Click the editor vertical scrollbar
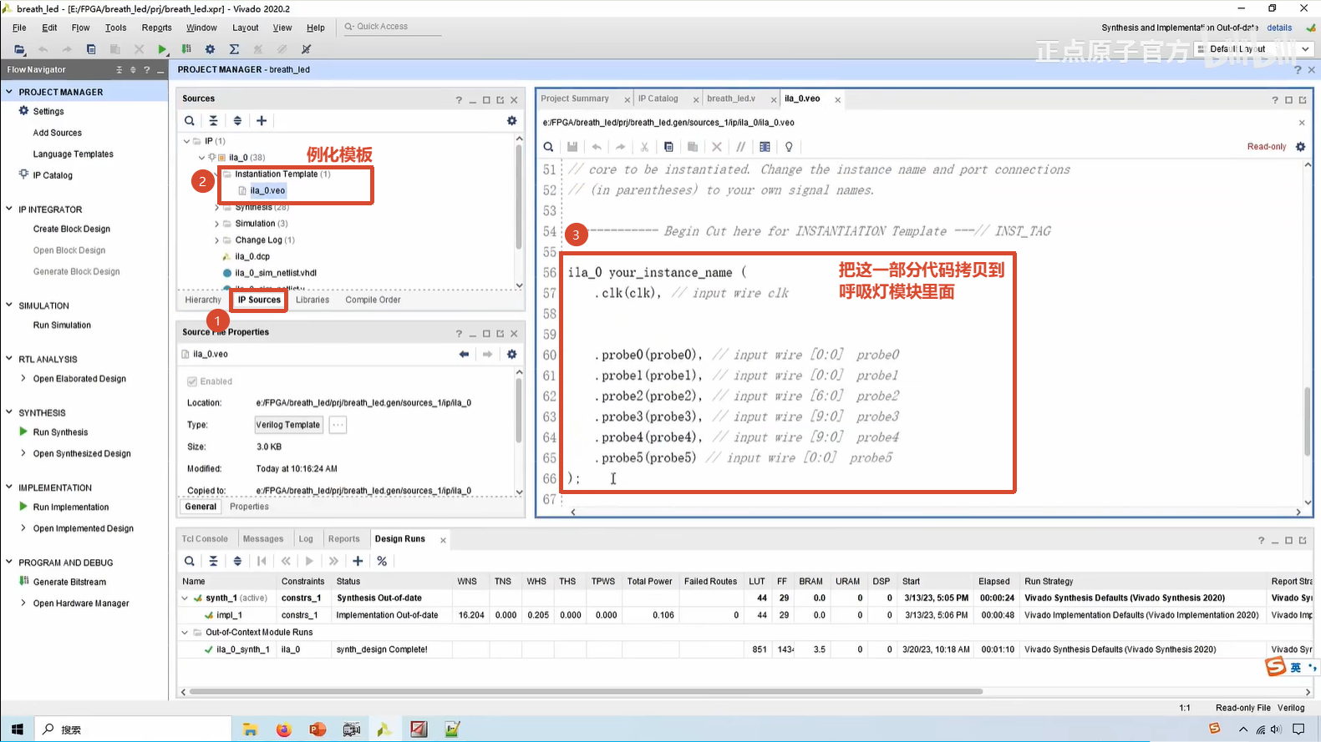Image resolution: width=1321 pixels, height=742 pixels. 1308,421
